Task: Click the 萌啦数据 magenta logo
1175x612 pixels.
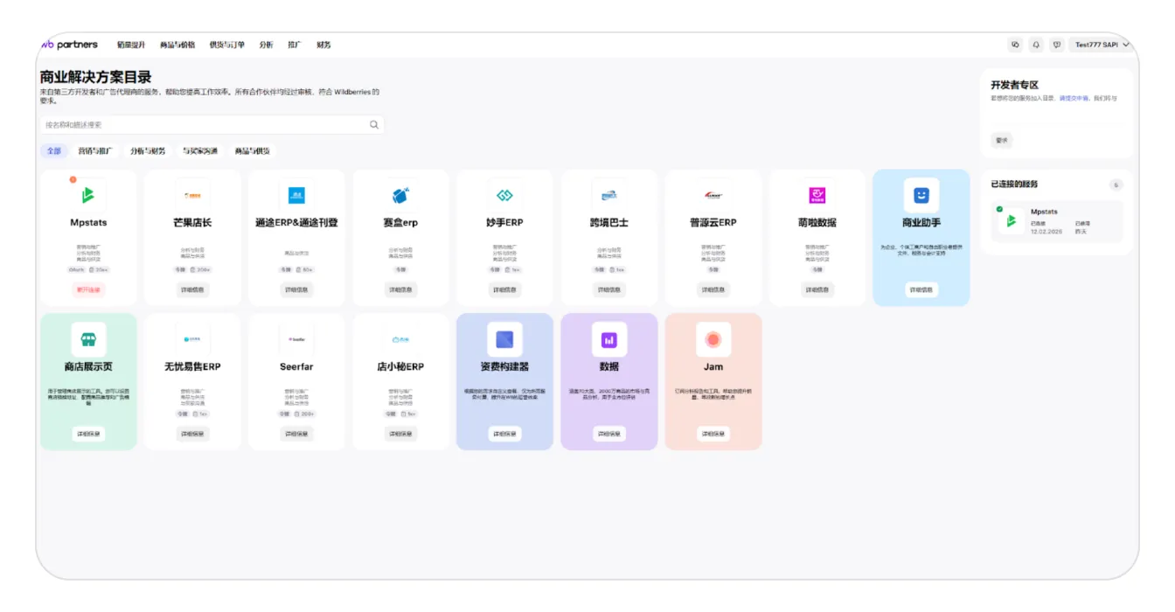Action: tap(817, 195)
